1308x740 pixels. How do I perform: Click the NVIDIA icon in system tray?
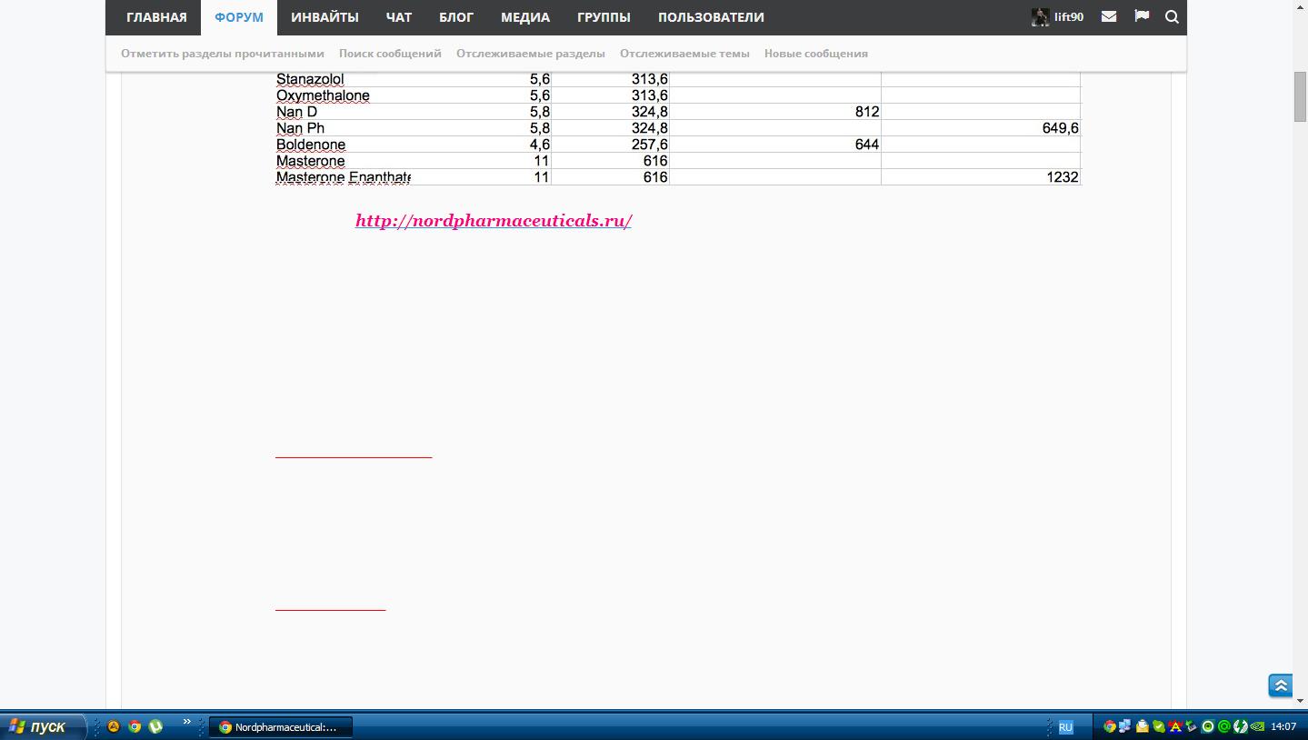(1257, 726)
